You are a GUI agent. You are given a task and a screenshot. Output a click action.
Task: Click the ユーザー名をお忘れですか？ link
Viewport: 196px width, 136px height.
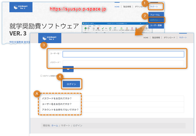click(x=57, y=104)
